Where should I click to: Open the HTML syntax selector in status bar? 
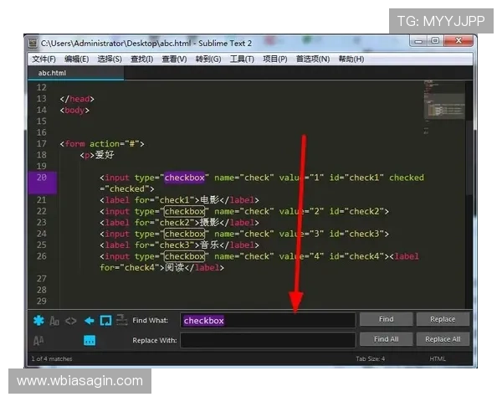(438, 358)
